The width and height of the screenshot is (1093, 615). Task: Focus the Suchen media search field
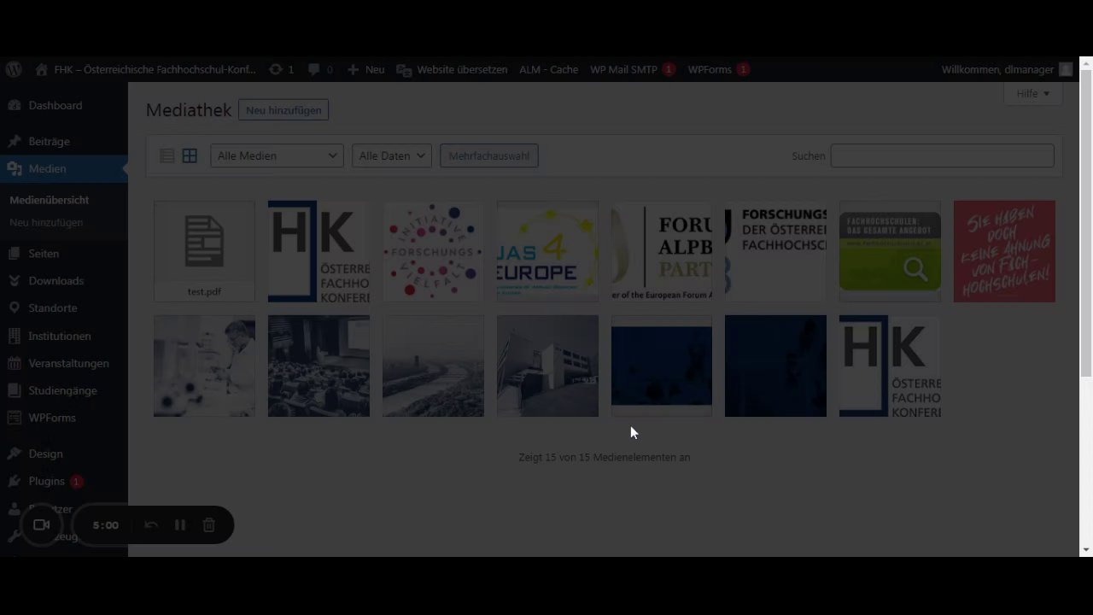(943, 155)
